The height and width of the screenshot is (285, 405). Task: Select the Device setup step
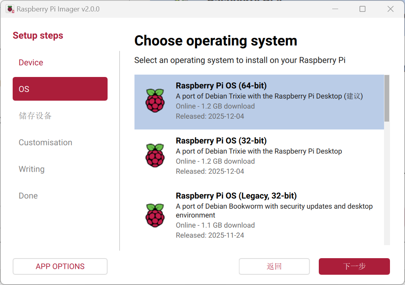point(30,62)
